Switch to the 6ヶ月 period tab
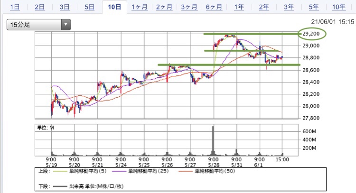This screenshot has width=356, height=193. (x=214, y=7)
